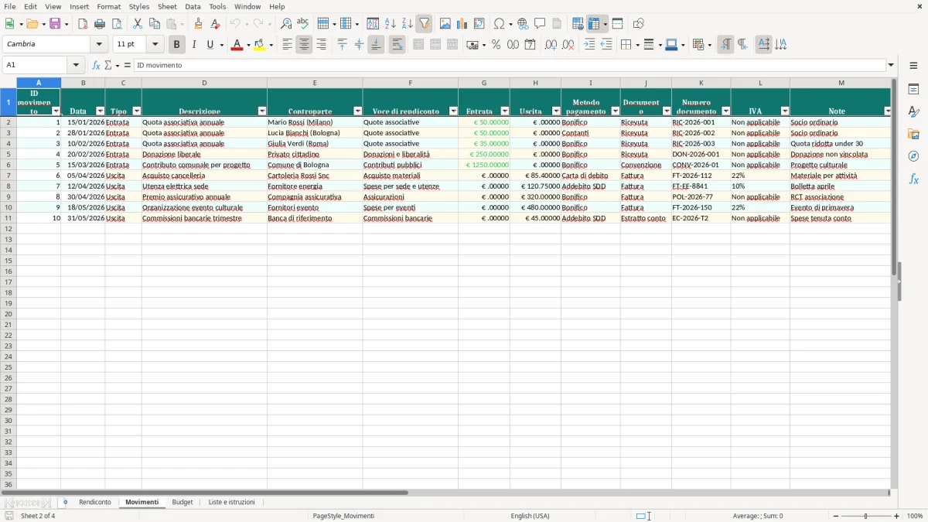This screenshot has height=522, width=928.
Task: Toggle Align Bottom
Action: (376, 45)
